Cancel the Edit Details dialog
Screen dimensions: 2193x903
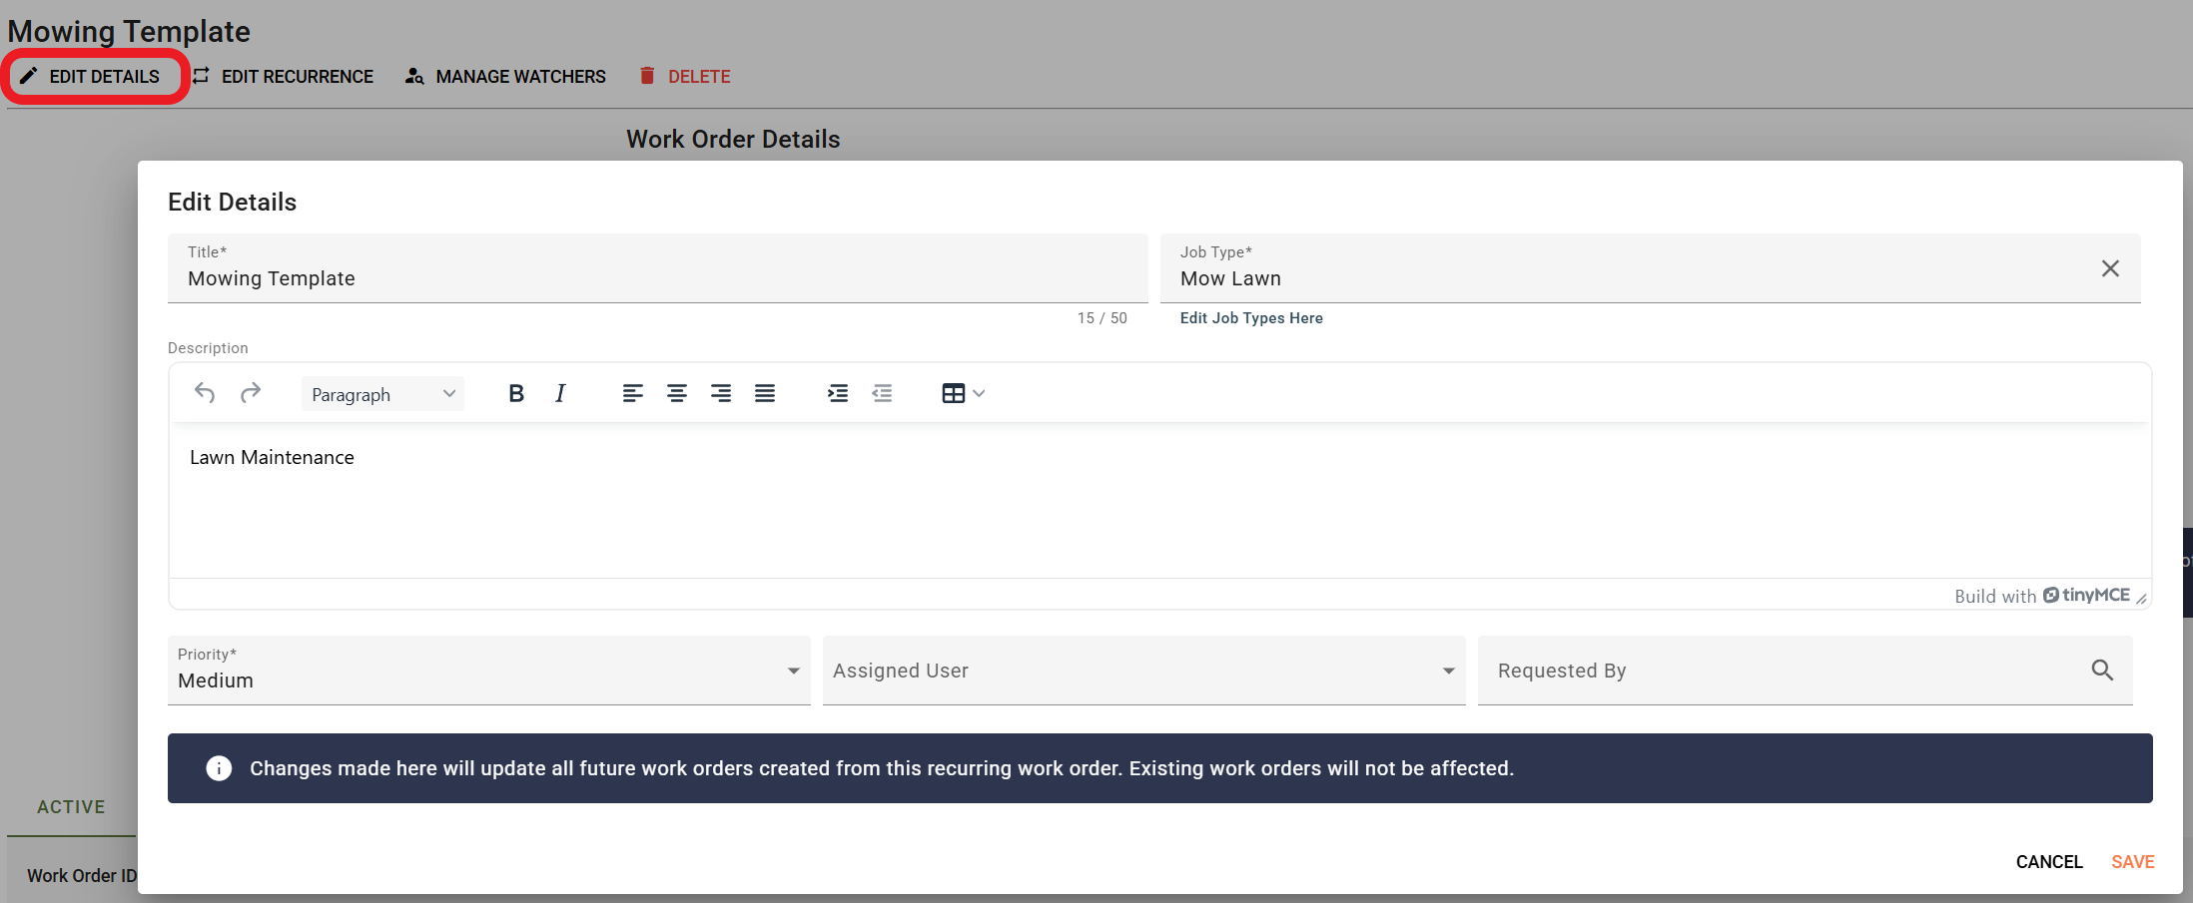click(2049, 862)
